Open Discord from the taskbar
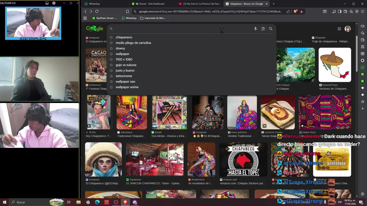Screen dimensions: 367x206 pos(135,202)
